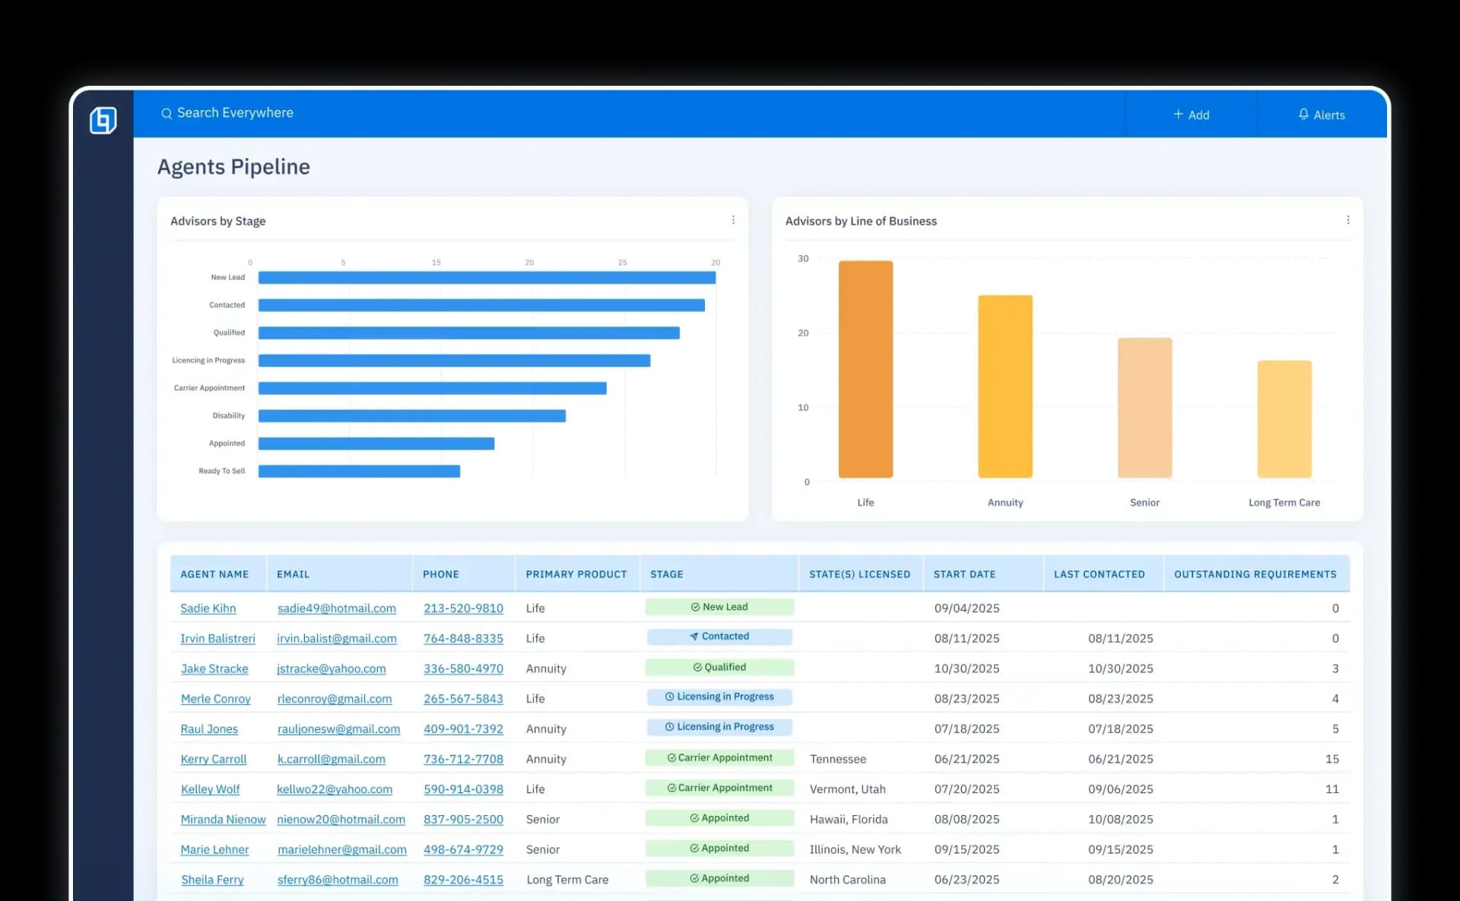Open alerts using the bell icon
The image size is (1460, 901).
pyautogui.click(x=1303, y=114)
